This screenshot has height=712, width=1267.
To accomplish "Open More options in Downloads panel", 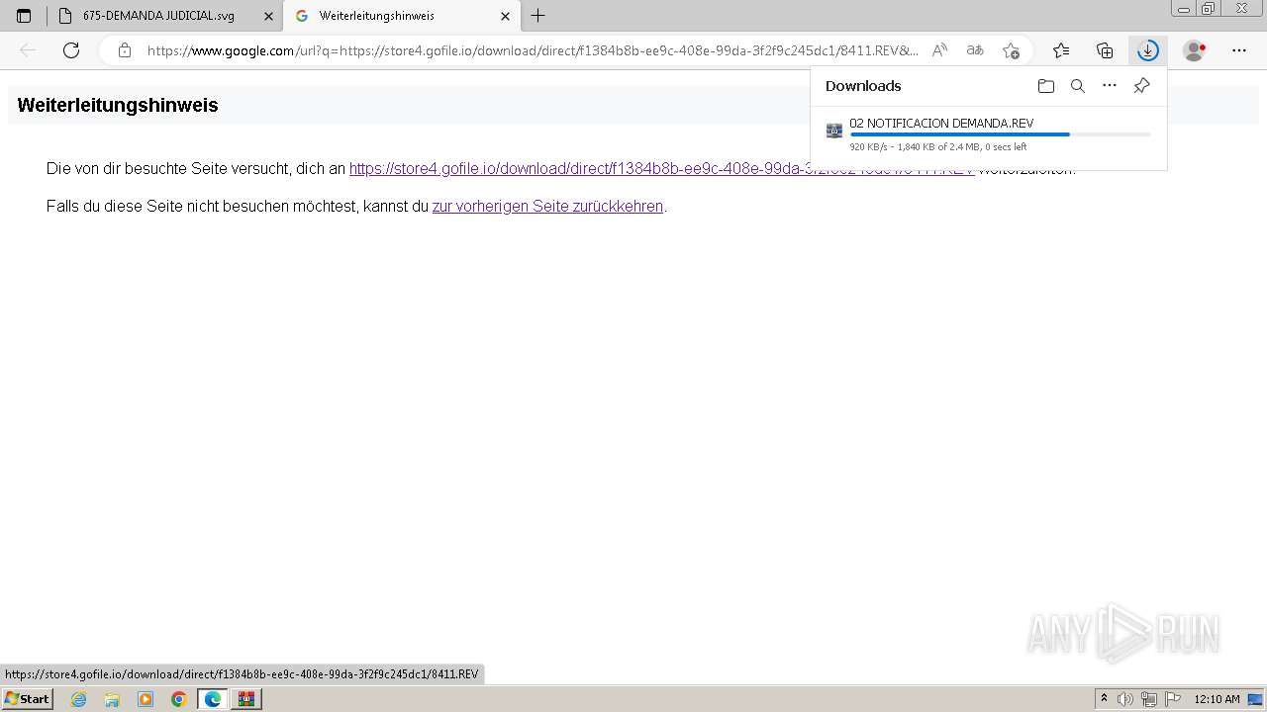I will [x=1110, y=86].
